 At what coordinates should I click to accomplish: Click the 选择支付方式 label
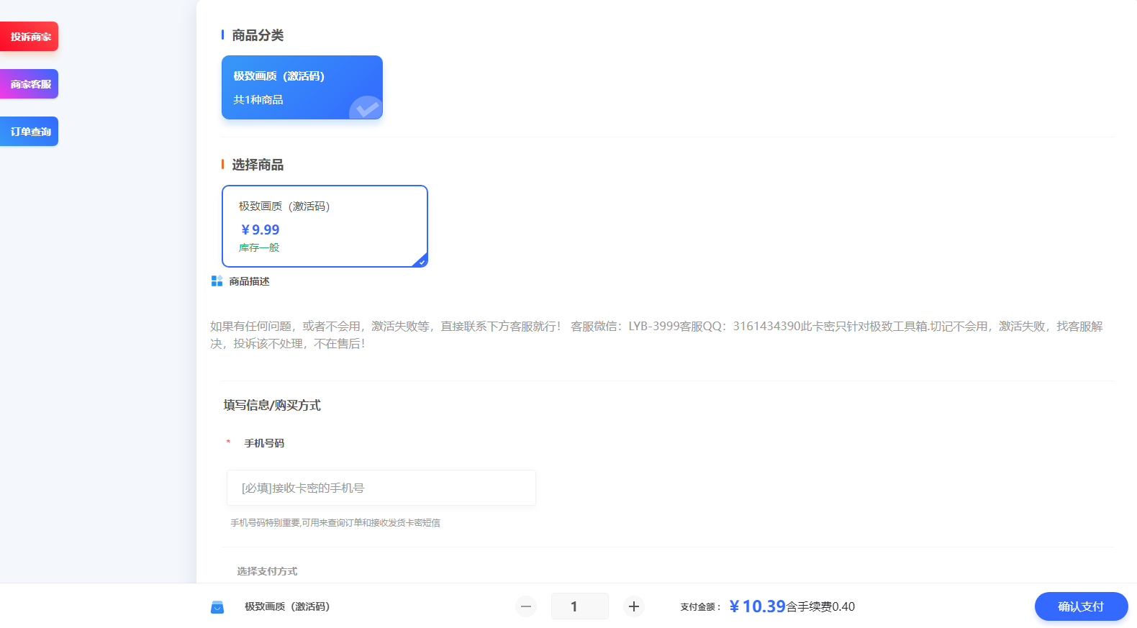267,571
